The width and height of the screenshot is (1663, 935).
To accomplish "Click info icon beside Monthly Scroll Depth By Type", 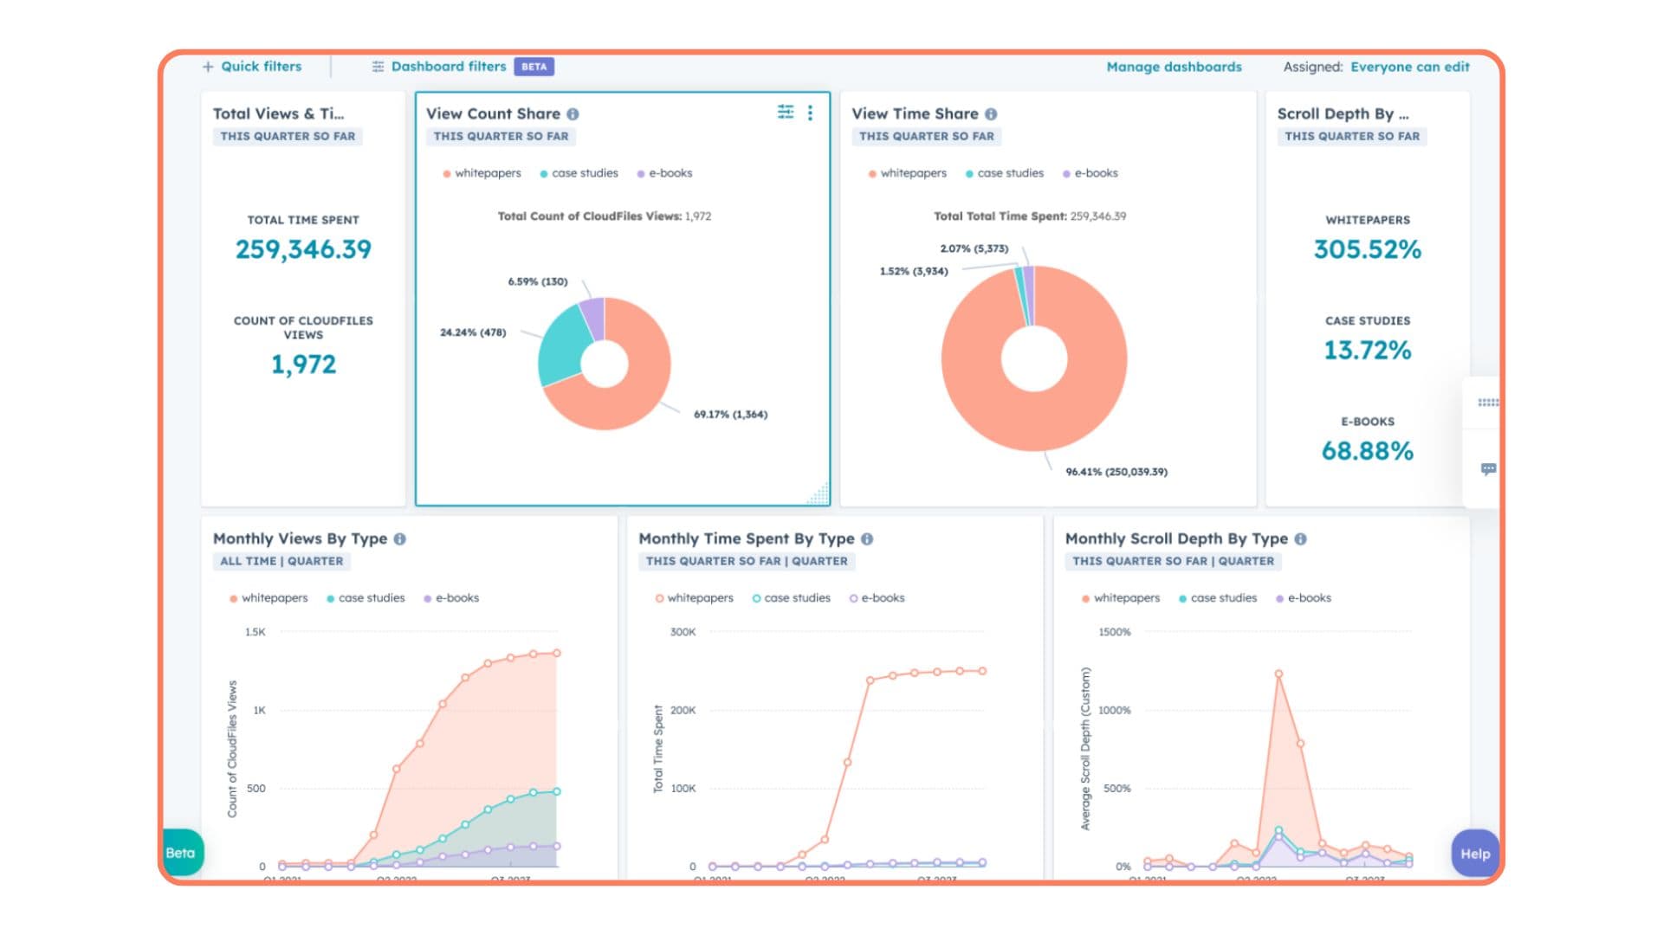I will [x=1301, y=539].
